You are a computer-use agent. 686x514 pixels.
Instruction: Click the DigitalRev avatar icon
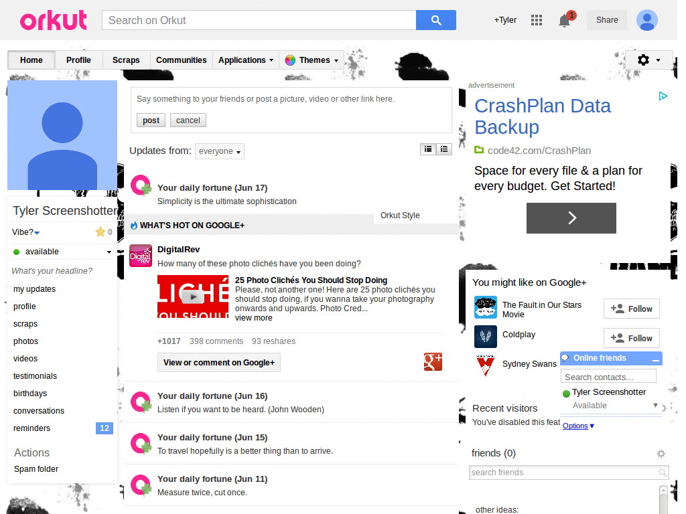click(141, 256)
